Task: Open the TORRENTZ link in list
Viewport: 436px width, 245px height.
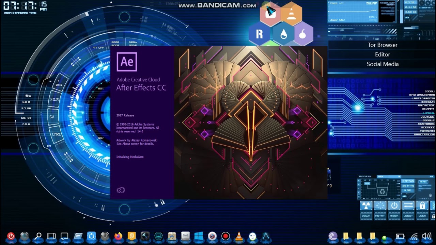Action: (427, 131)
